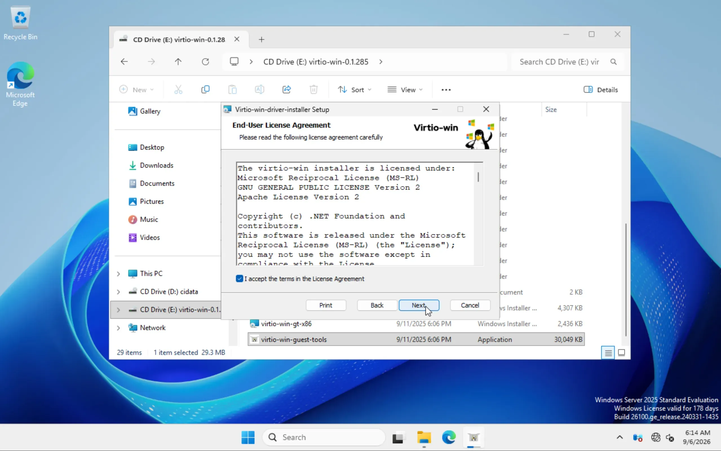Expand the Network tree node

(x=118, y=328)
